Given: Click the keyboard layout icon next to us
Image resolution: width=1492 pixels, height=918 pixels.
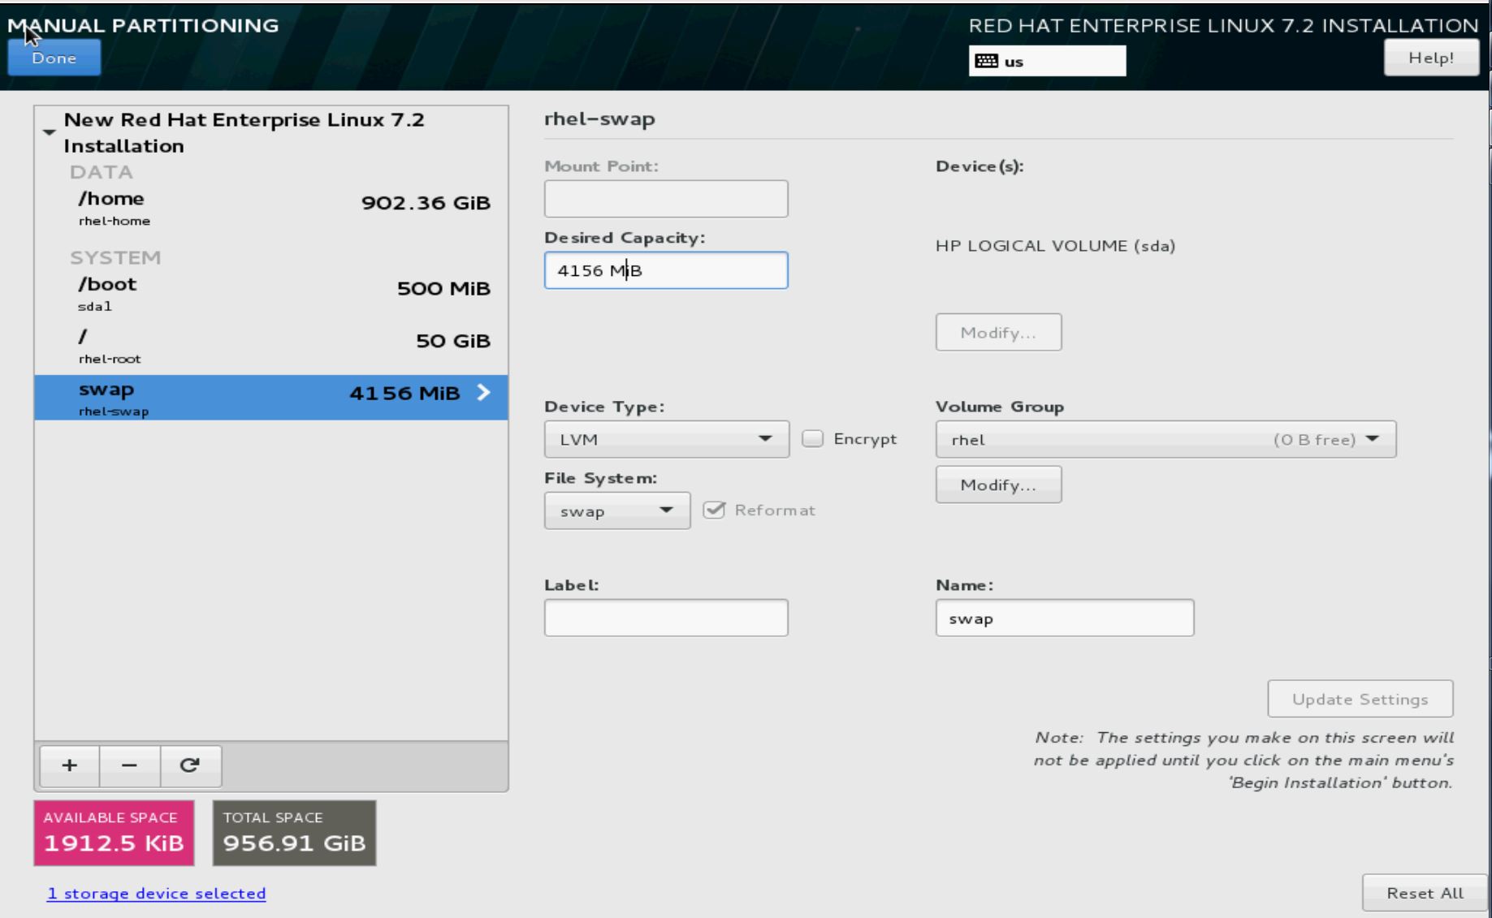Looking at the screenshot, I should click(x=986, y=61).
